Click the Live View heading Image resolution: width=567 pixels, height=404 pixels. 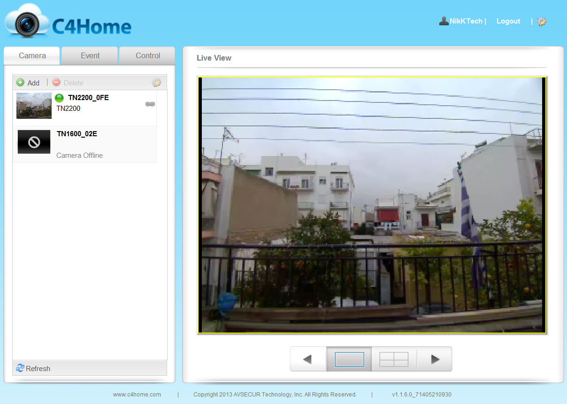tap(214, 58)
